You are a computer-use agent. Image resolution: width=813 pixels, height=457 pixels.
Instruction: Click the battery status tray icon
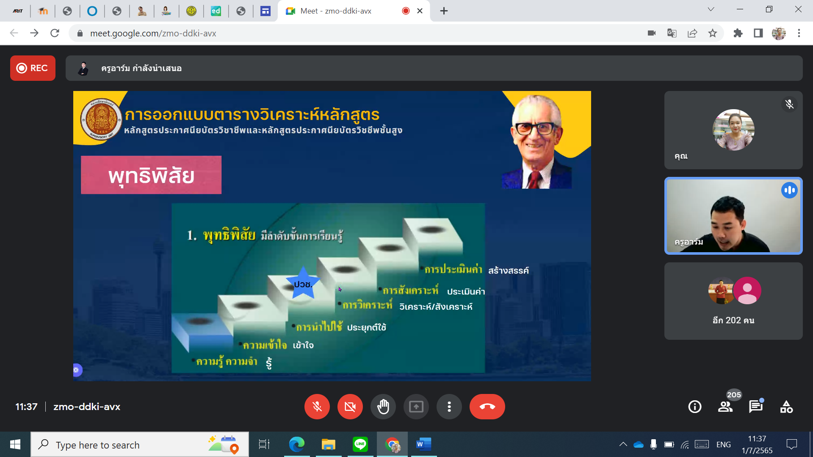pyautogui.click(x=669, y=444)
